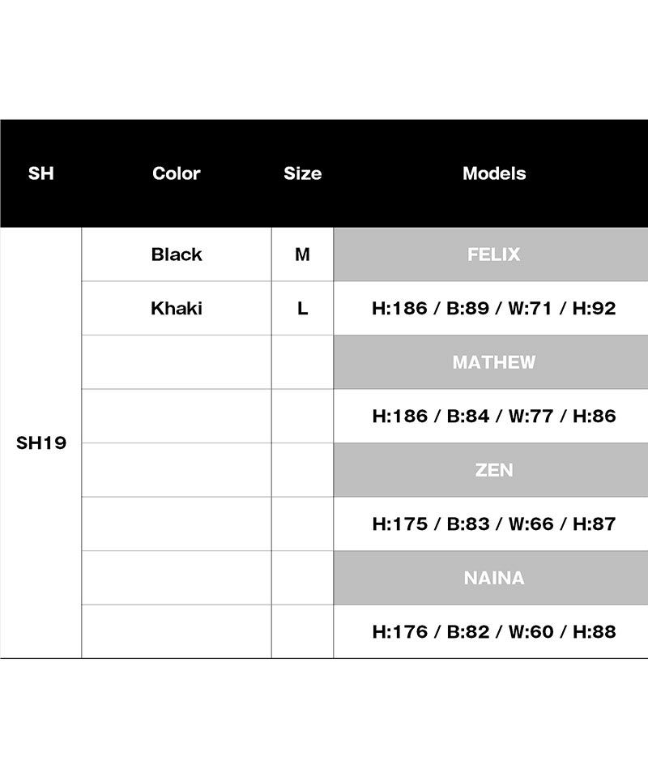The image size is (648, 778).
Task: Click the Size column header
Action: (x=302, y=173)
